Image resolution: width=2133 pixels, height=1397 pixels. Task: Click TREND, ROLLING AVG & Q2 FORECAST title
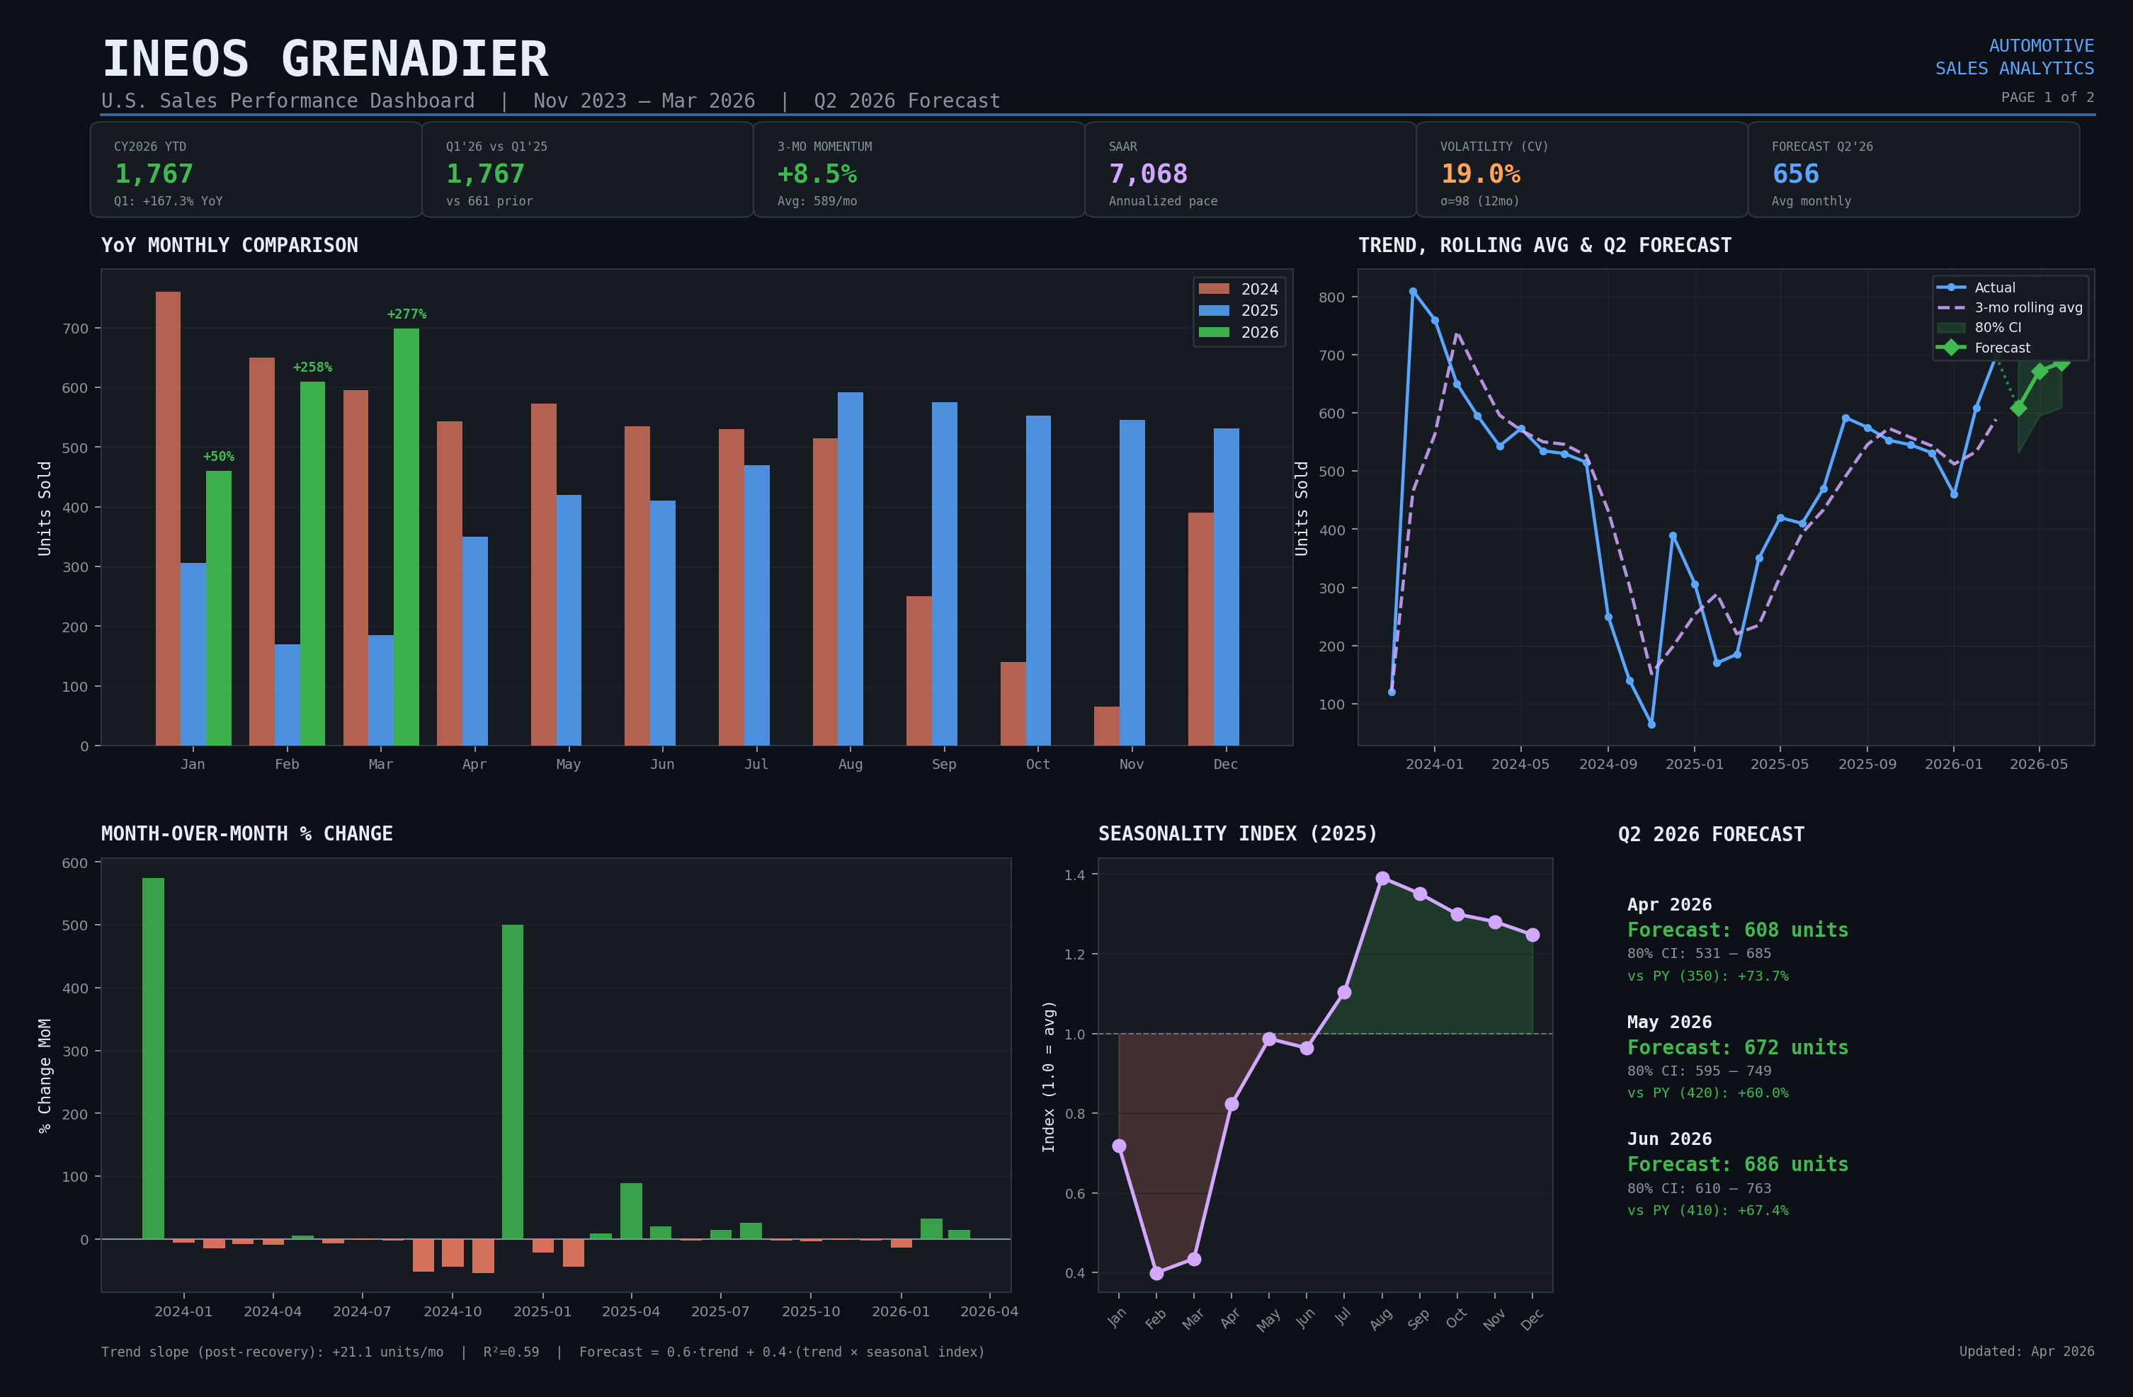(1545, 246)
